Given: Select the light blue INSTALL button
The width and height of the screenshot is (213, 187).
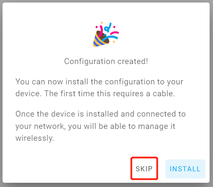Looking at the screenshot, I should pyautogui.click(x=185, y=169).
